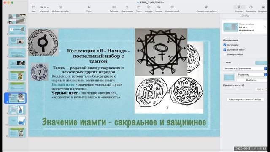Toggle the Заголовок checkbox
This screenshot has width=270, height=152.
tap(225, 45)
